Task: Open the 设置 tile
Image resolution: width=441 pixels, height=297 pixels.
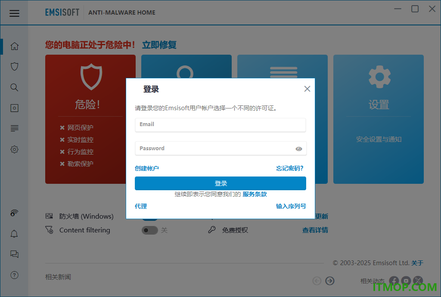Action: coord(378,119)
